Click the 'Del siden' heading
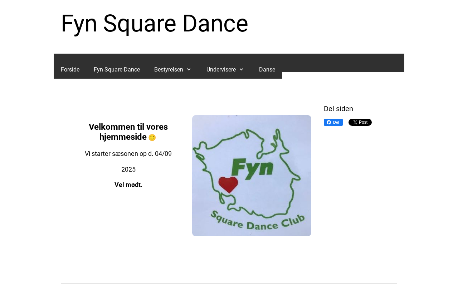458x286 pixels. (x=338, y=109)
